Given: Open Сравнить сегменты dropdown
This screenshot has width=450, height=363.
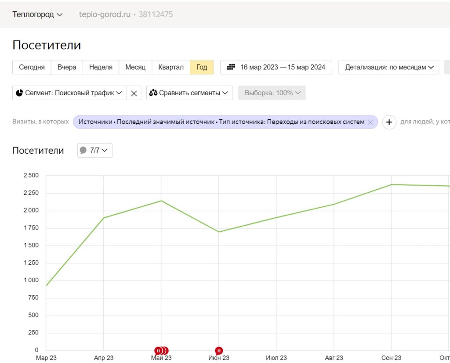Looking at the screenshot, I should click(x=189, y=93).
